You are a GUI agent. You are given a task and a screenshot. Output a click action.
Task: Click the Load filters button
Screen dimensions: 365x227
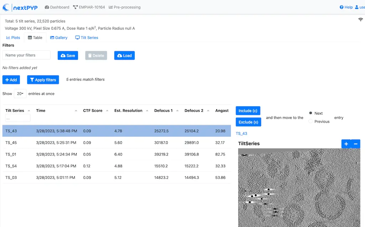click(x=124, y=56)
